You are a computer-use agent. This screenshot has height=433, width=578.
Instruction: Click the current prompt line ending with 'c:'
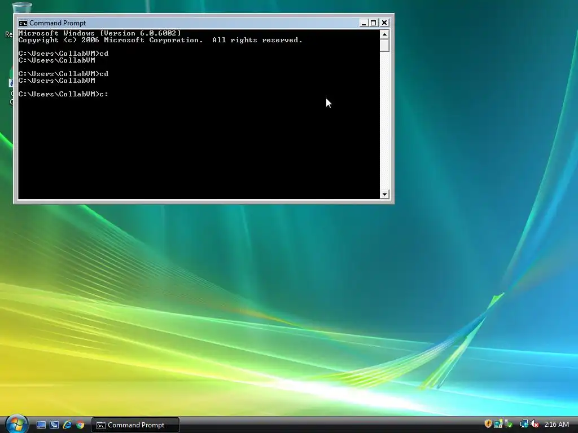[x=63, y=94]
